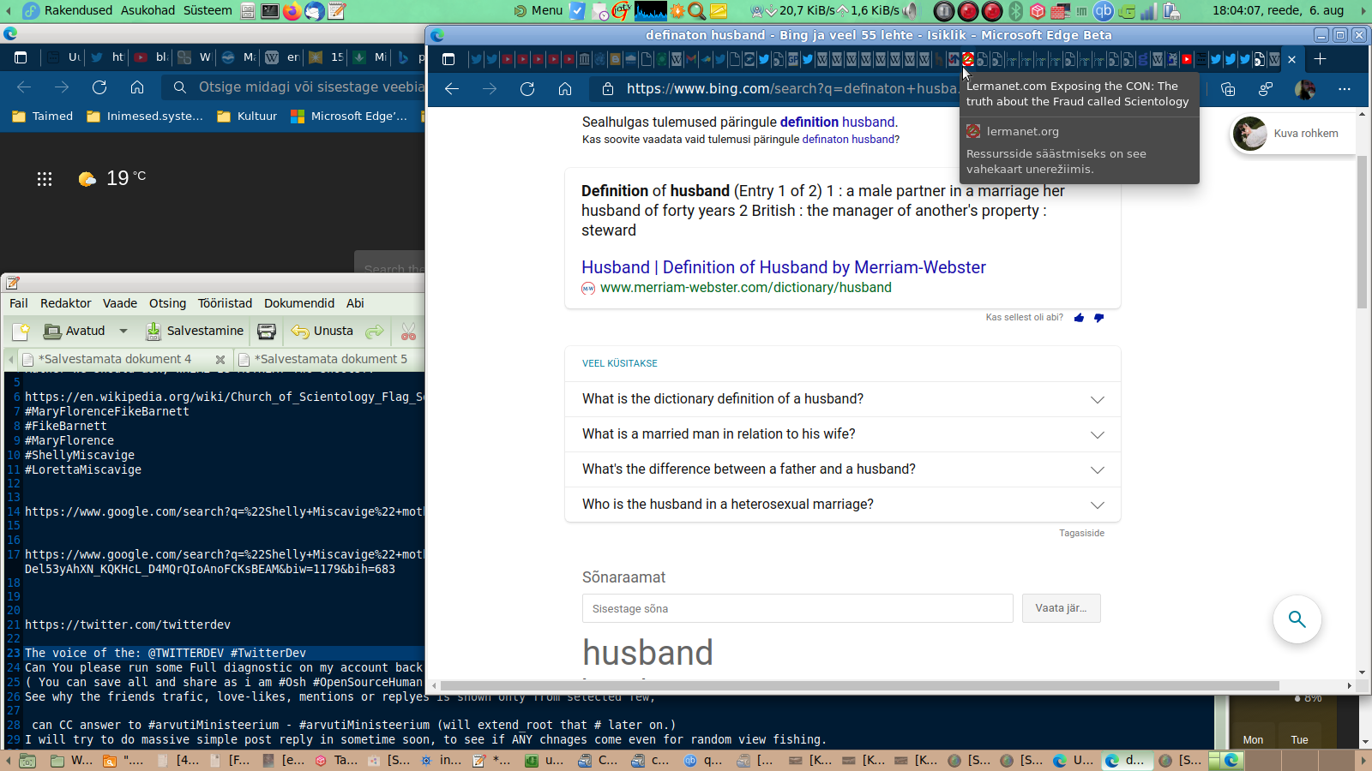Screen dimensions: 1372x771
Task: Click the Bing page vertical scrollbar
Action: (x=1362, y=231)
